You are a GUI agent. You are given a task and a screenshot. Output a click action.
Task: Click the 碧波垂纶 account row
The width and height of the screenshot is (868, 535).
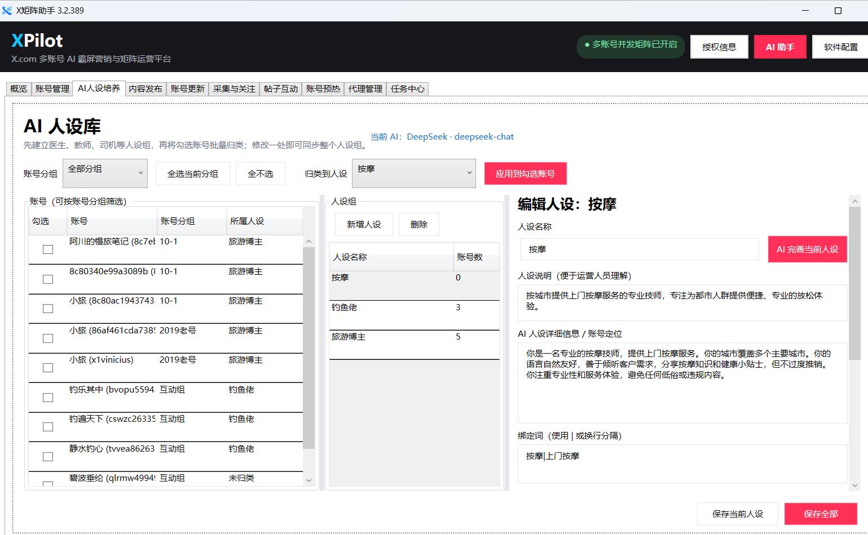165,479
